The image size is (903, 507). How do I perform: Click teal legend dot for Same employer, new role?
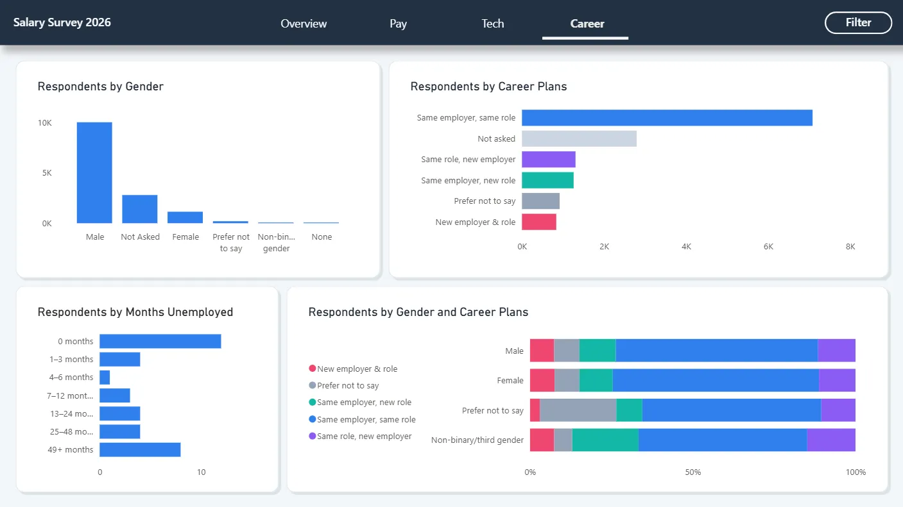[x=313, y=402]
